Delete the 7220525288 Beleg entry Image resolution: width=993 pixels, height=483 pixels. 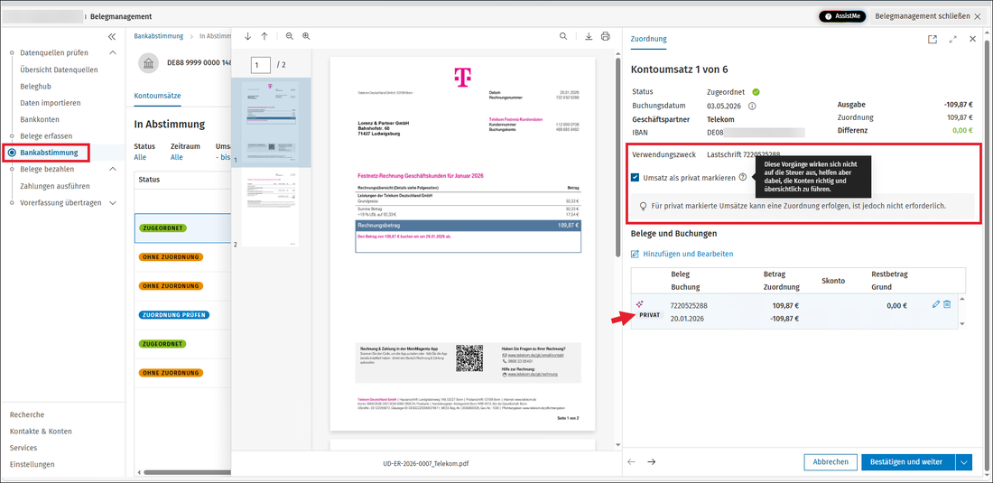coord(947,304)
